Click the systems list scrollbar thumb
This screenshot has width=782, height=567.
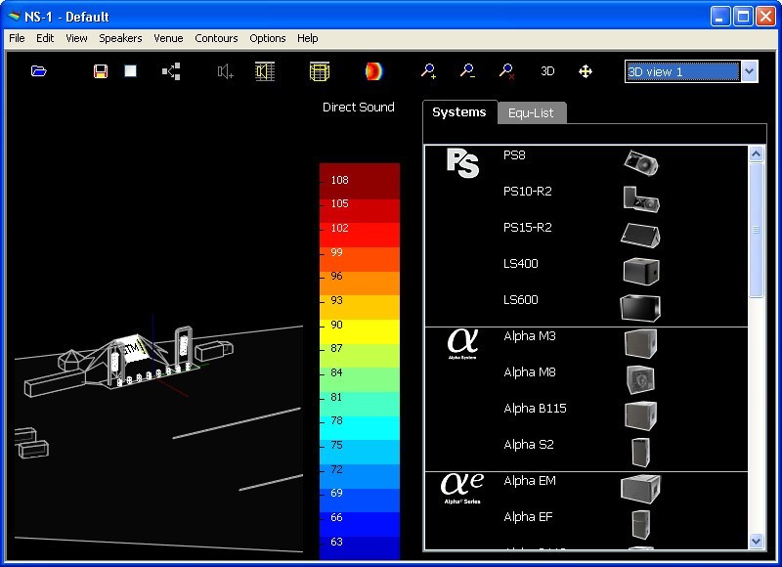(756, 230)
